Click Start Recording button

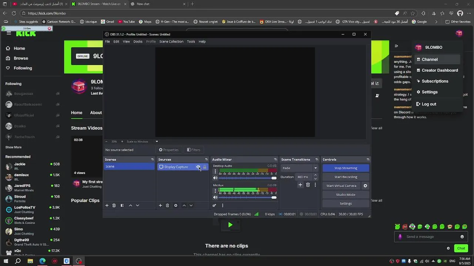coord(346,177)
